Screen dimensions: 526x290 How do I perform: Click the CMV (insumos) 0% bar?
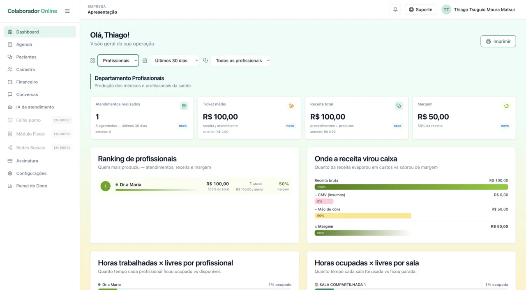pos(324,201)
